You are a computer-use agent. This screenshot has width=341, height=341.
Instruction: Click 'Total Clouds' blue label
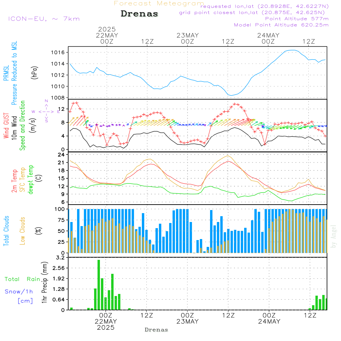6,231
